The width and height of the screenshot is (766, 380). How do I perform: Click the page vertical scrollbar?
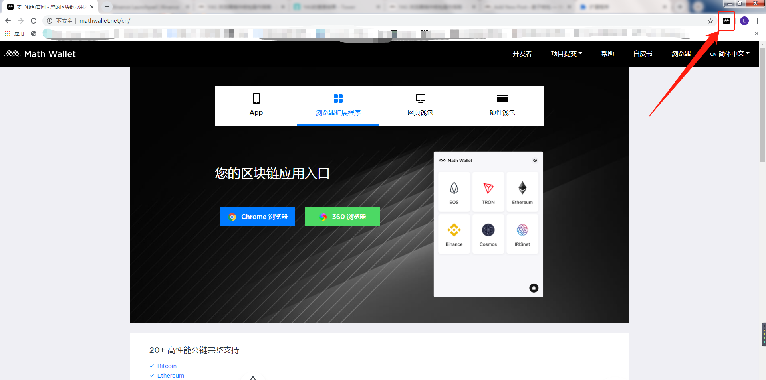click(762, 104)
